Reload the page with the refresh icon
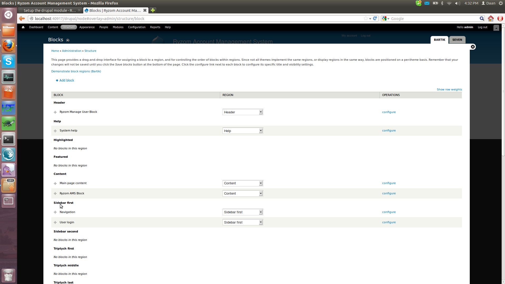 tap(375, 18)
